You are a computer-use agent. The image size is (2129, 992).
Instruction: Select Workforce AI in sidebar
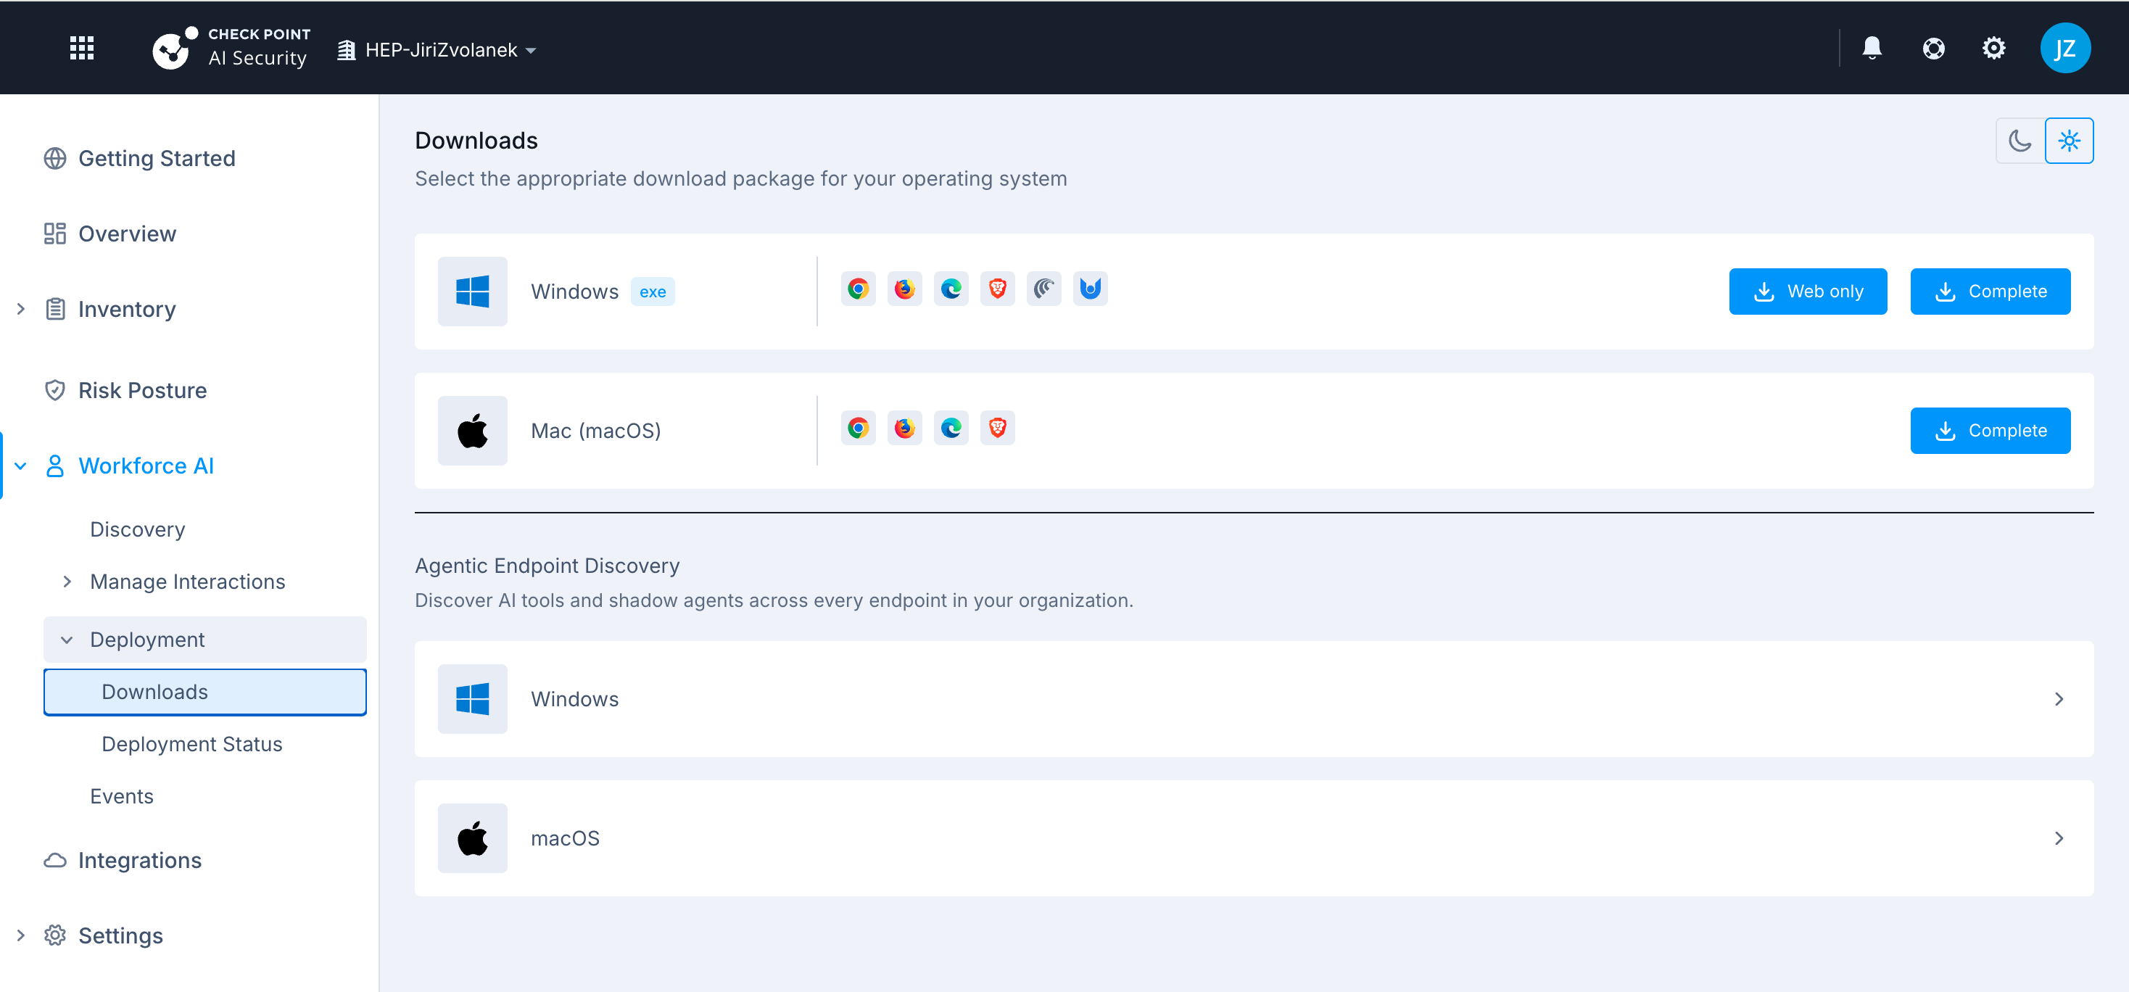146,466
